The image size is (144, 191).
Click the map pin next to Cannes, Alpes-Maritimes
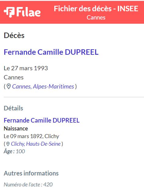(x=9, y=86)
